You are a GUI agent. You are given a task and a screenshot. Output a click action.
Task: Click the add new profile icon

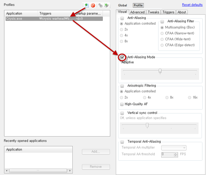(x=87, y=5)
